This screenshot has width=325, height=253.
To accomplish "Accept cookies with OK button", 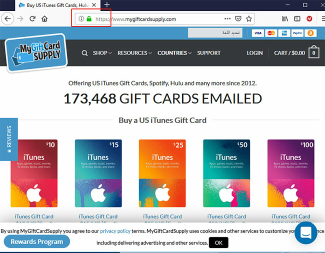I will coord(218,242).
